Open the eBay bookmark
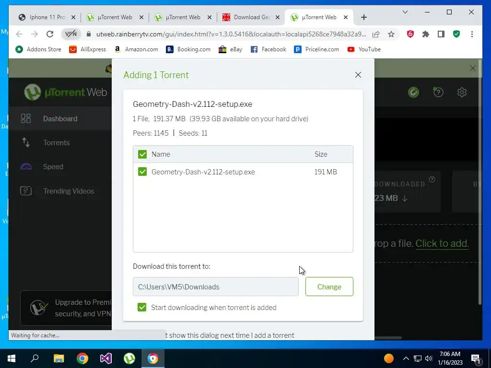Image resolution: width=491 pixels, height=368 pixels. click(x=231, y=49)
